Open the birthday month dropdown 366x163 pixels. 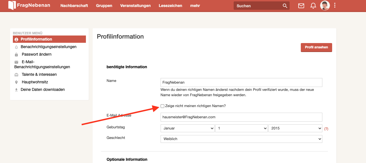[187, 128]
